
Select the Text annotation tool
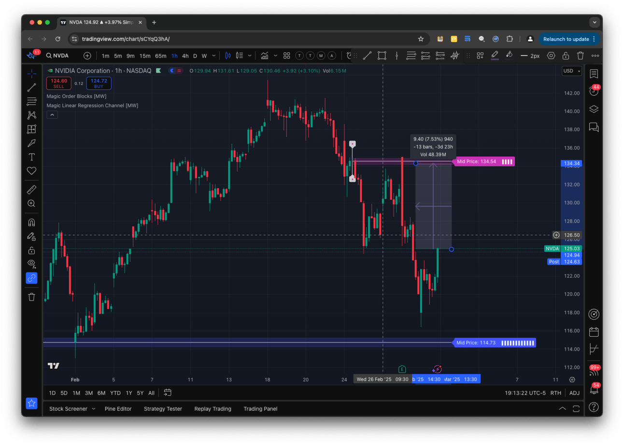pyautogui.click(x=31, y=157)
